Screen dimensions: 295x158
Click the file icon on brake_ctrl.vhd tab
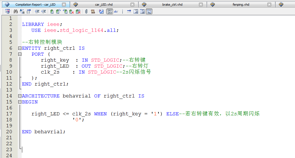click(x=144, y=4)
